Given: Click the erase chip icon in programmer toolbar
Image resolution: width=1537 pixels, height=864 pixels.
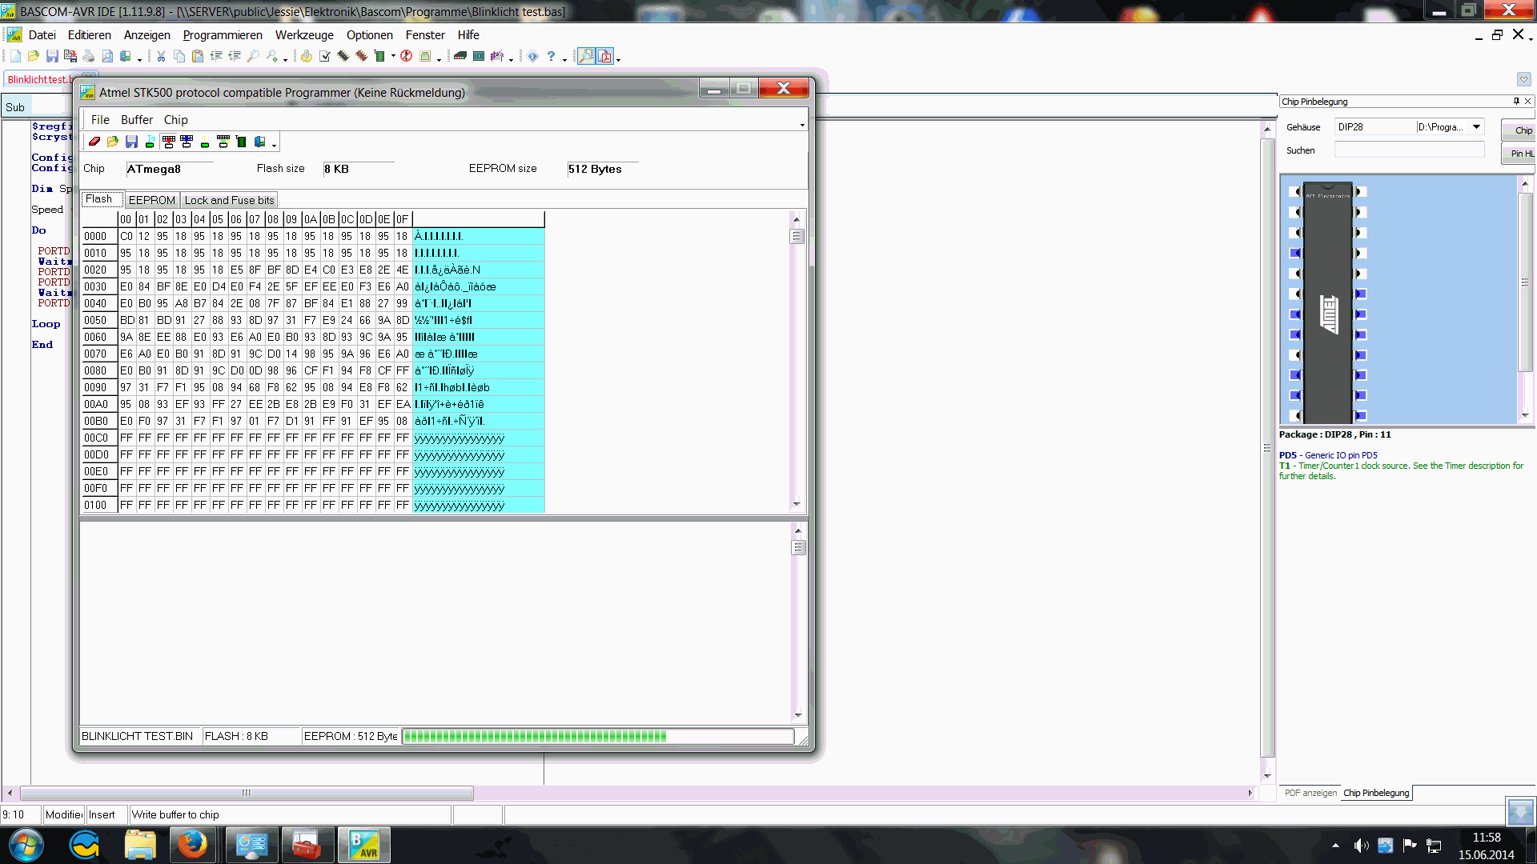Looking at the screenshot, I should pyautogui.click(x=94, y=142).
